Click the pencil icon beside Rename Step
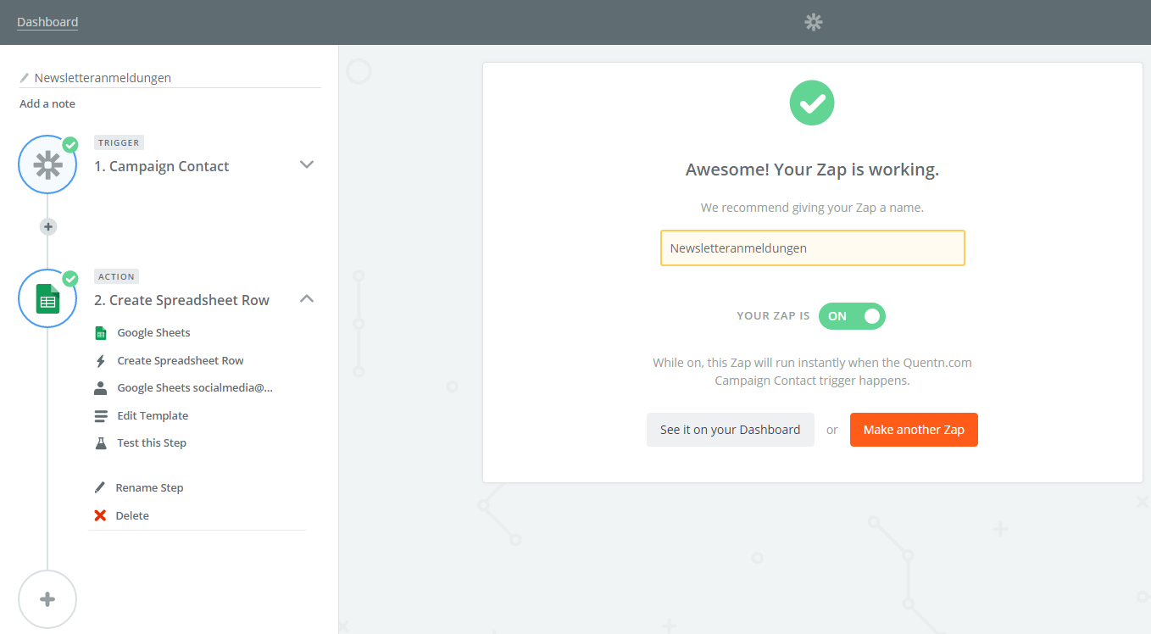 tap(100, 488)
